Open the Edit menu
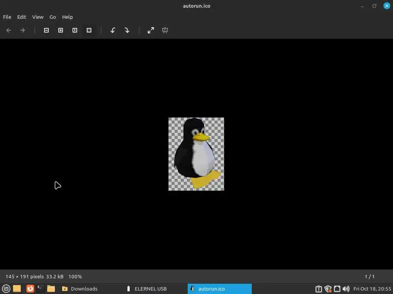This screenshot has width=393, height=294. 21,17
